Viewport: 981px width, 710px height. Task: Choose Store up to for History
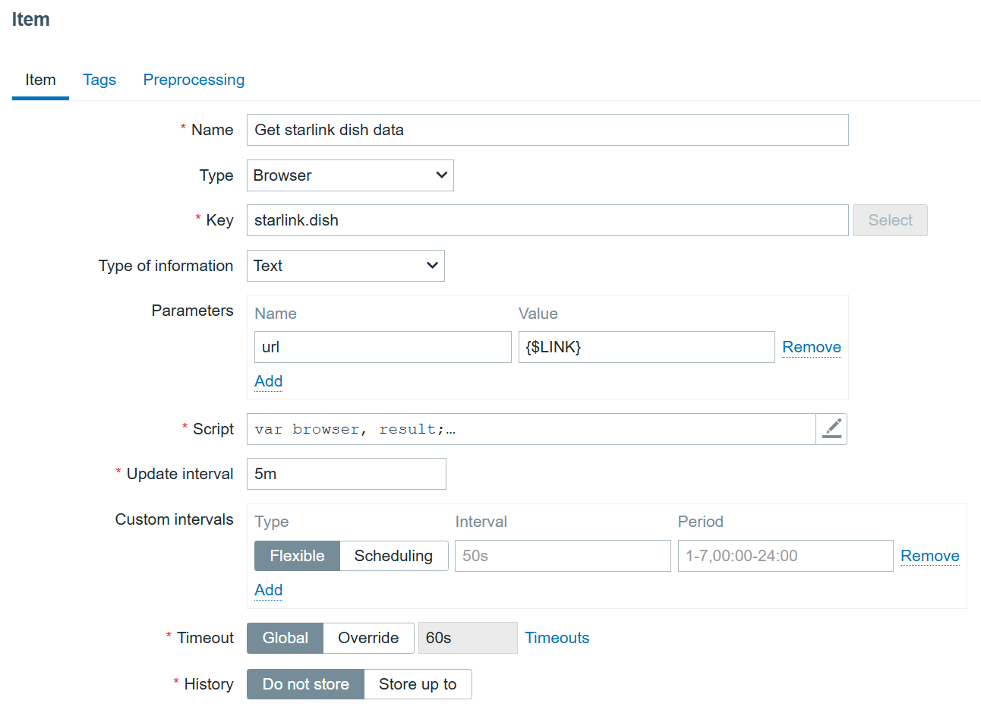click(418, 684)
